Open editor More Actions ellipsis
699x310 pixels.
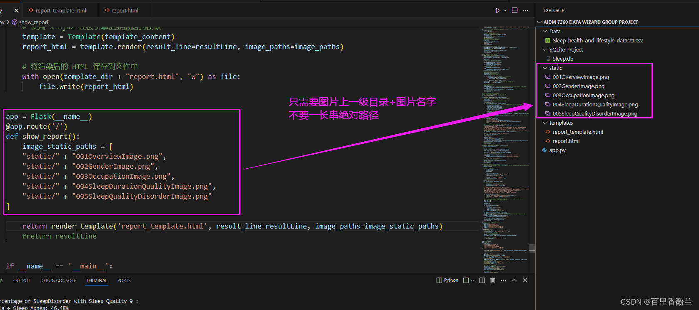tap(525, 10)
